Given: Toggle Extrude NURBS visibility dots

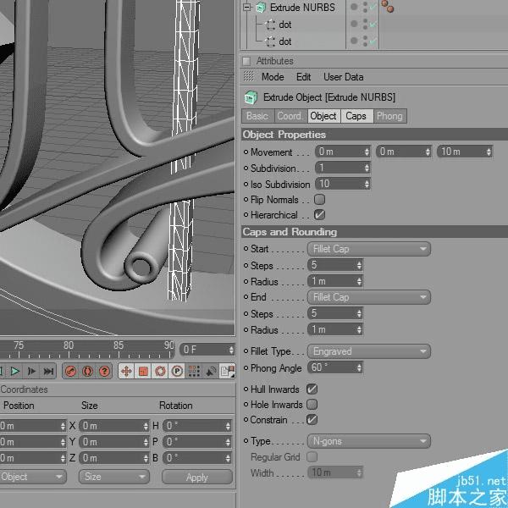Looking at the screenshot, I should tap(365, 7).
